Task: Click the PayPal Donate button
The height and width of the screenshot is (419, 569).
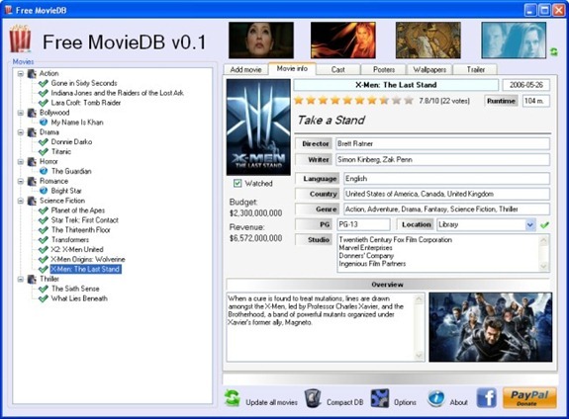Action: click(x=529, y=397)
